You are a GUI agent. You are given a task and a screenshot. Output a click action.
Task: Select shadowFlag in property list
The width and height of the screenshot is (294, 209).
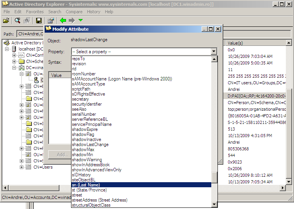pyautogui.click(x=141, y=135)
